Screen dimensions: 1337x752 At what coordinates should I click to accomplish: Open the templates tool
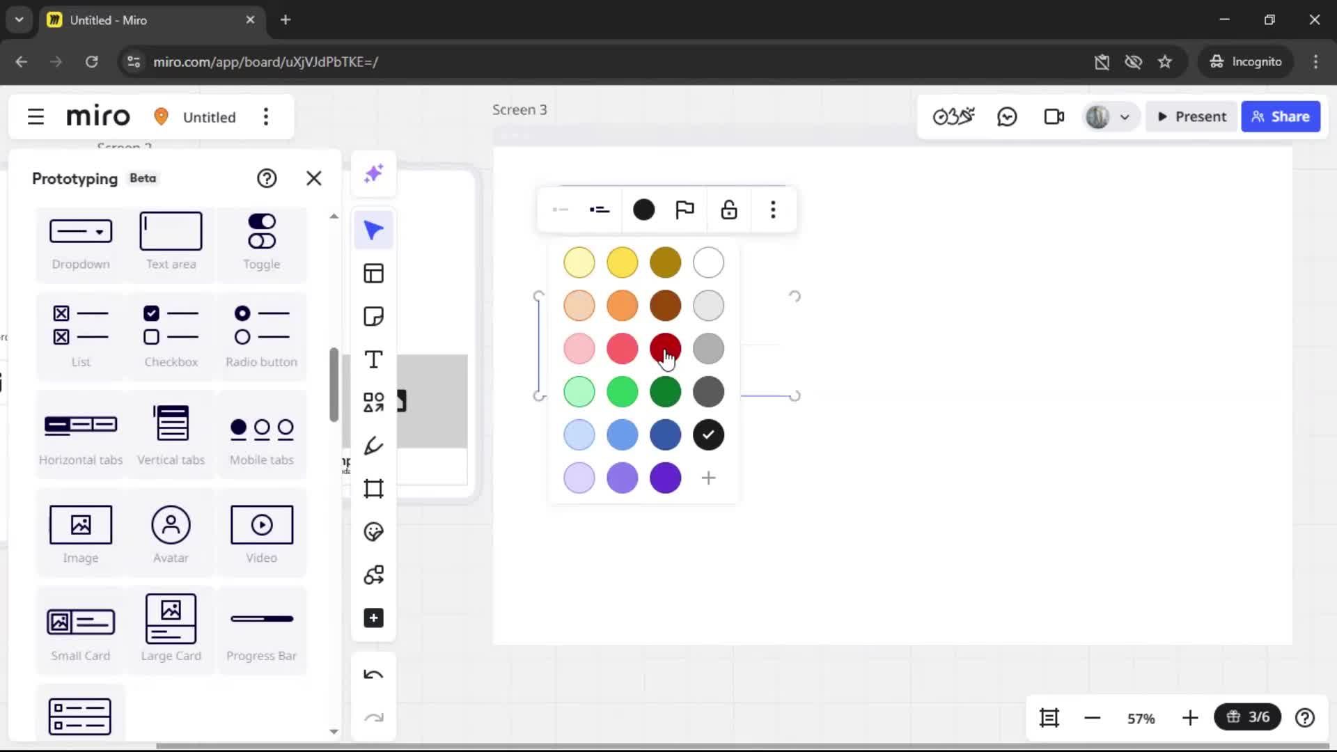coord(374,274)
